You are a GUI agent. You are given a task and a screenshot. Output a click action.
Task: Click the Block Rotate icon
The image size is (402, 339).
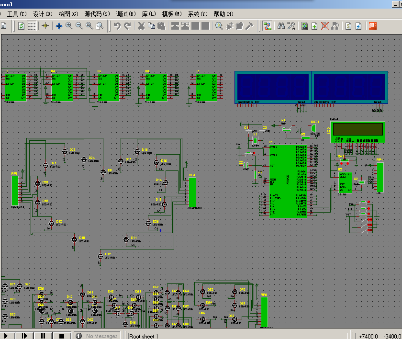[x=195, y=26]
